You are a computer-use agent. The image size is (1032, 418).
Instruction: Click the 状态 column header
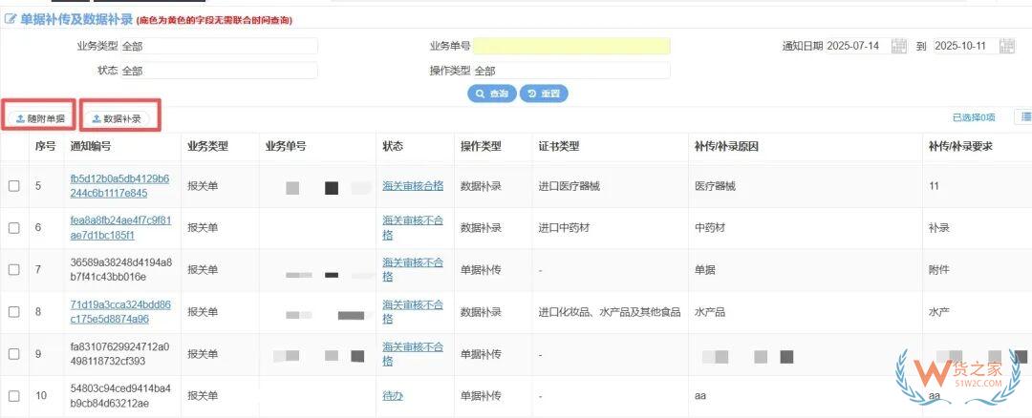pyautogui.click(x=393, y=147)
